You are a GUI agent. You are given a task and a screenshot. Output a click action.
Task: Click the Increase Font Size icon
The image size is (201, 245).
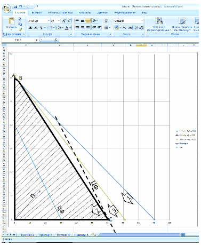(x=64, y=21)
